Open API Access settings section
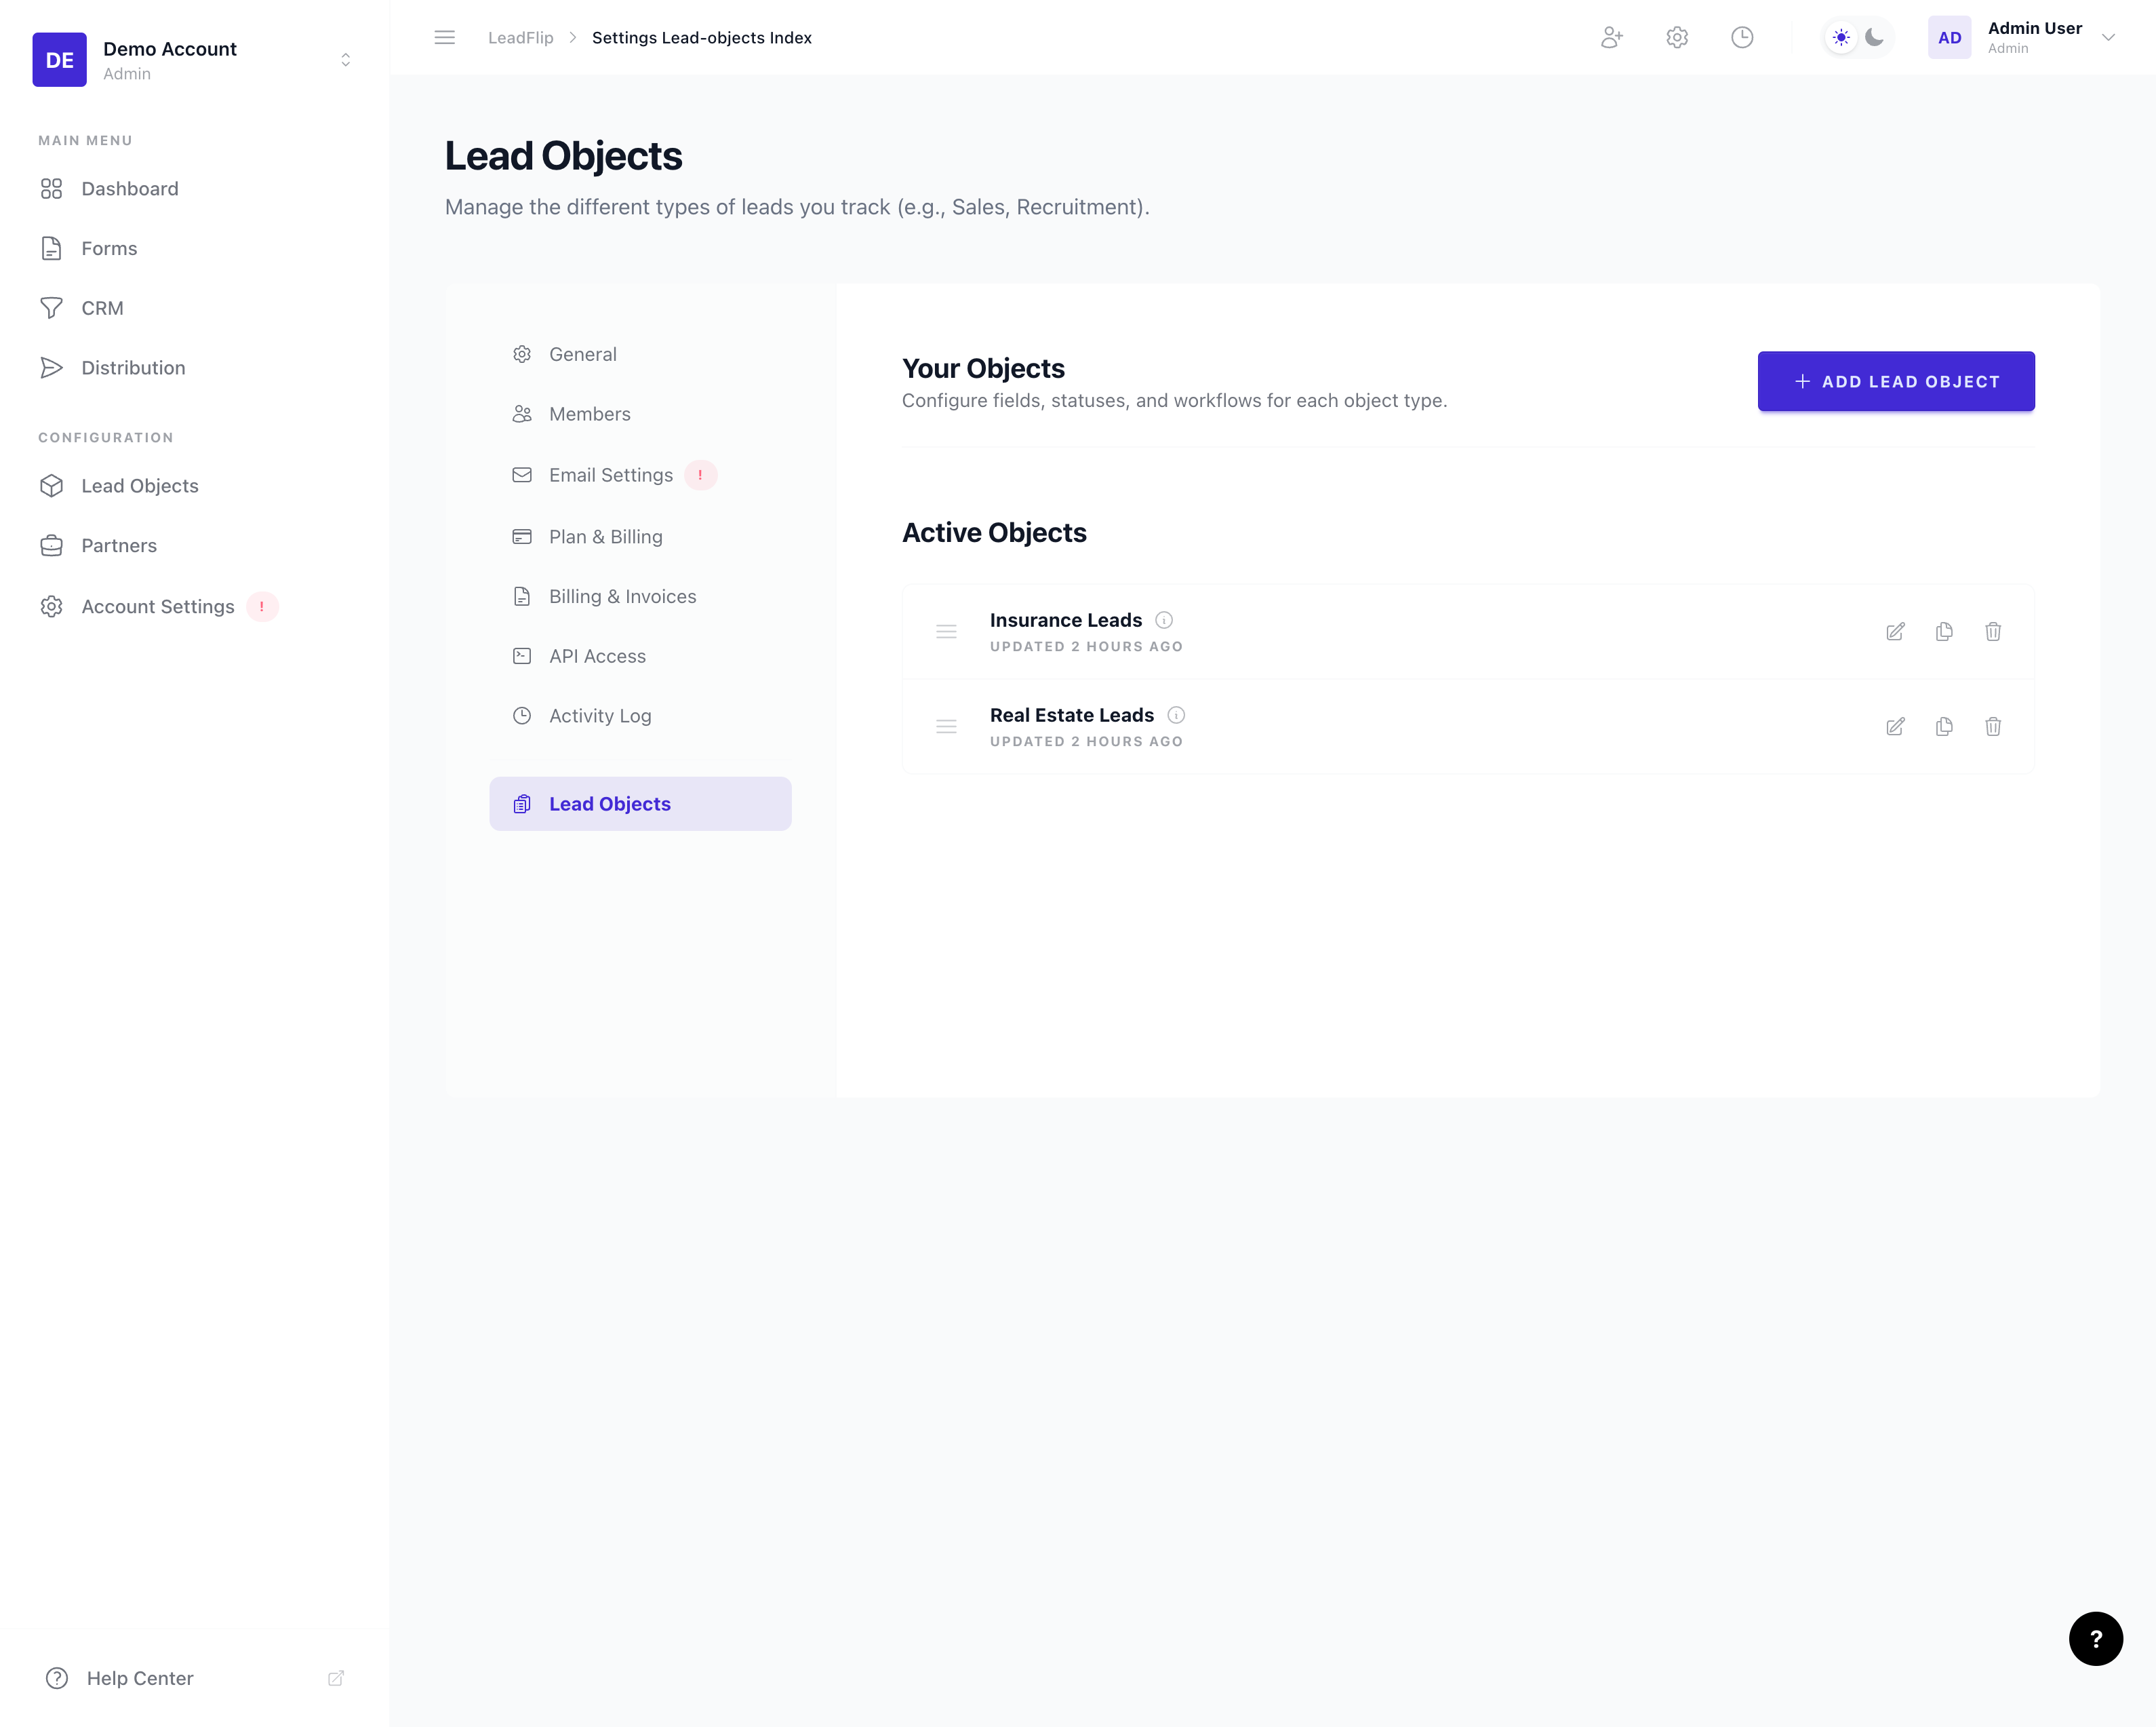The width and height of the screenshot is (2156, 1727). click(597, 657)
